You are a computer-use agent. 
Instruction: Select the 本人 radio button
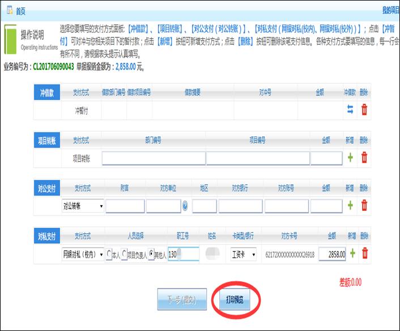coord(109,253)
